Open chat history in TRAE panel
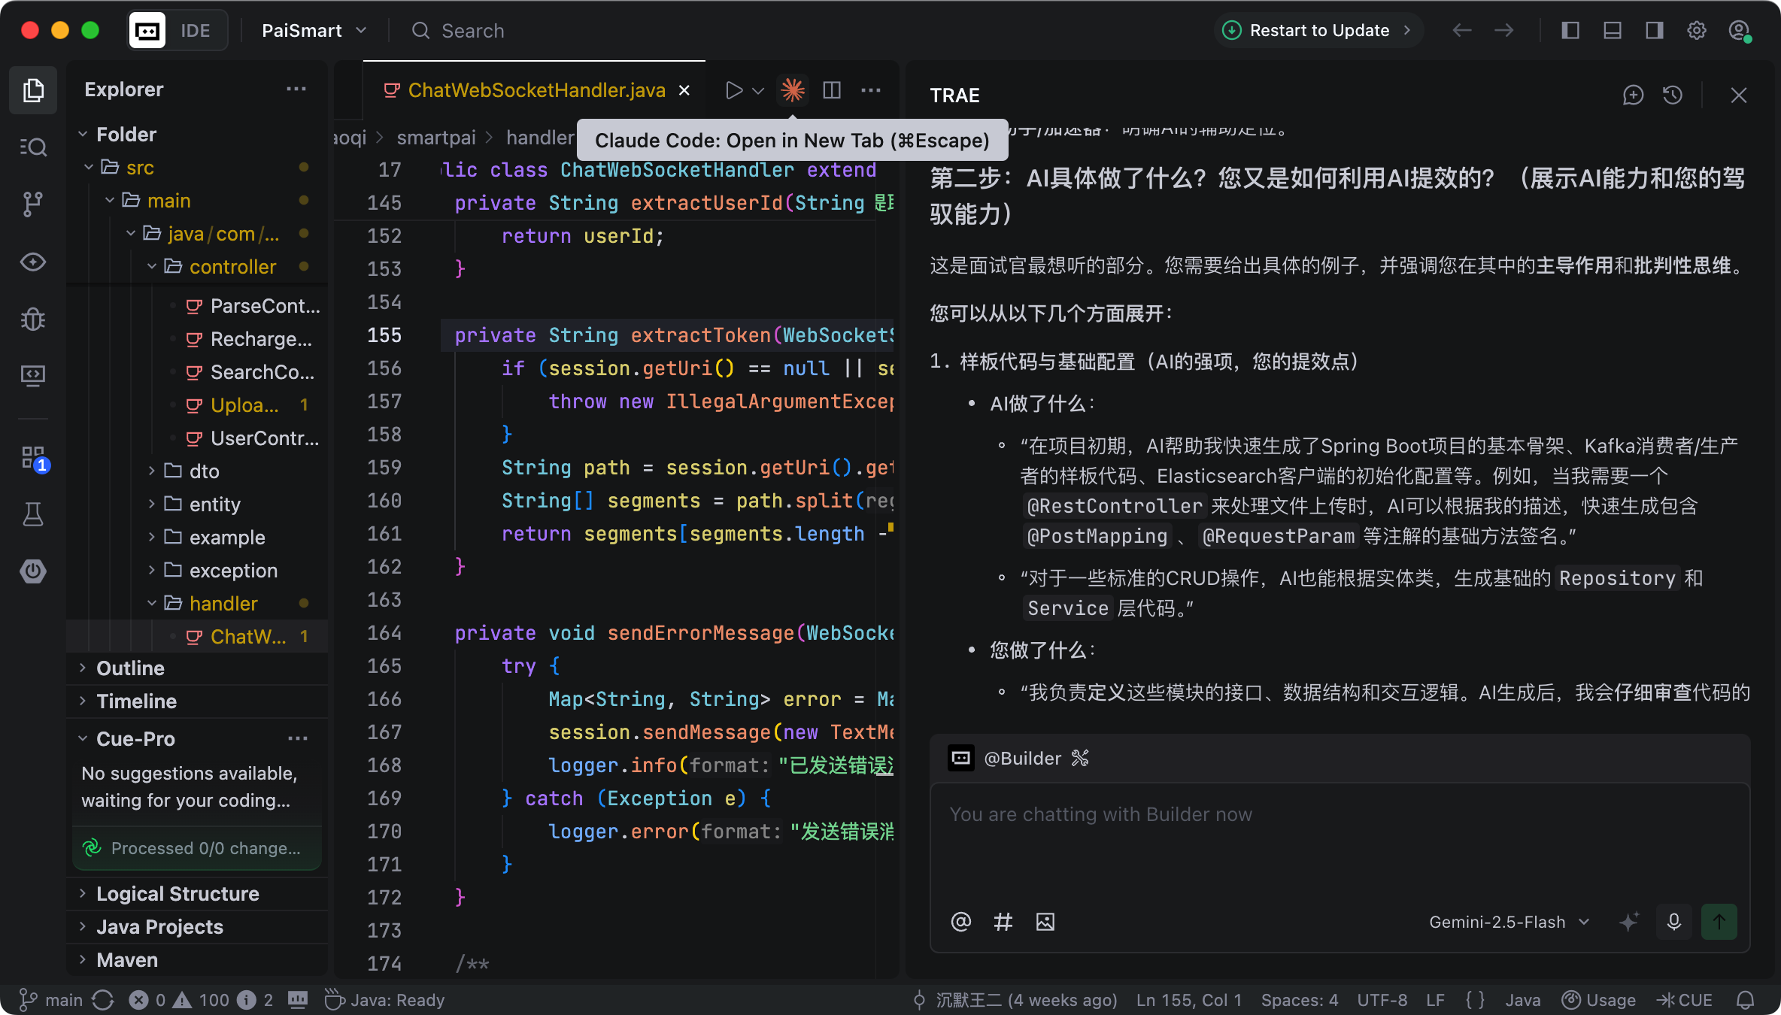This screenshot has height=1015, width=1781. [x=1673, y=95]
